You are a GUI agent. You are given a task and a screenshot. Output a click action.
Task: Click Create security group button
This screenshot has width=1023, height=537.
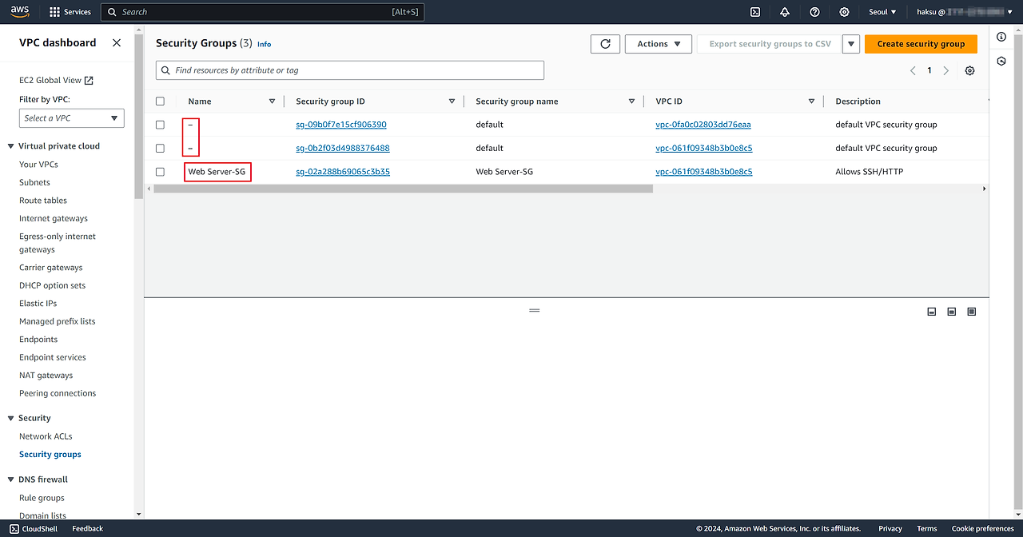pyautogui.click(x=920, y=44)
